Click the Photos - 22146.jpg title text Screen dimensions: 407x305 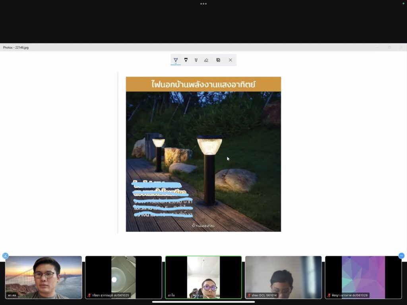click(16, 48)
